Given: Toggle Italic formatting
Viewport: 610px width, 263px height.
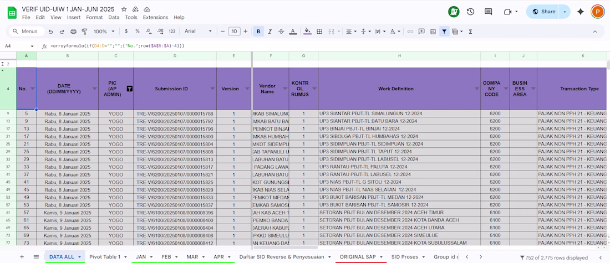Looking at the screenshot, I should pyautogui.click(x=270, y=32).
